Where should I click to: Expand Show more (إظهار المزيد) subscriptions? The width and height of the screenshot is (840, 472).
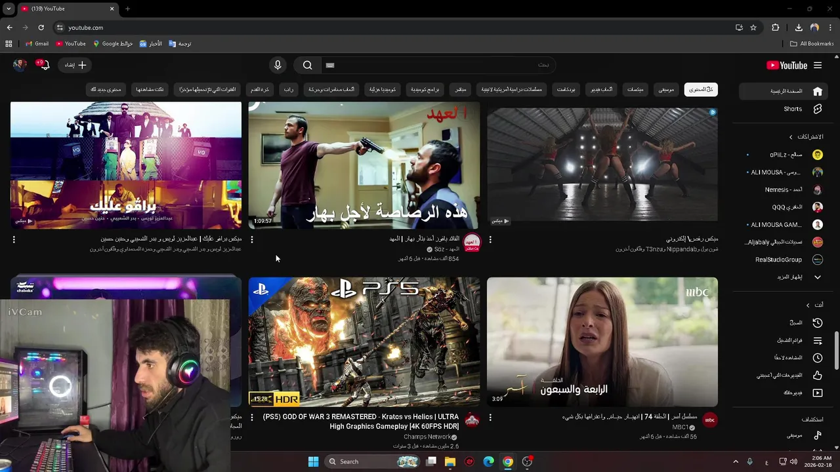[x=782, y=277]
